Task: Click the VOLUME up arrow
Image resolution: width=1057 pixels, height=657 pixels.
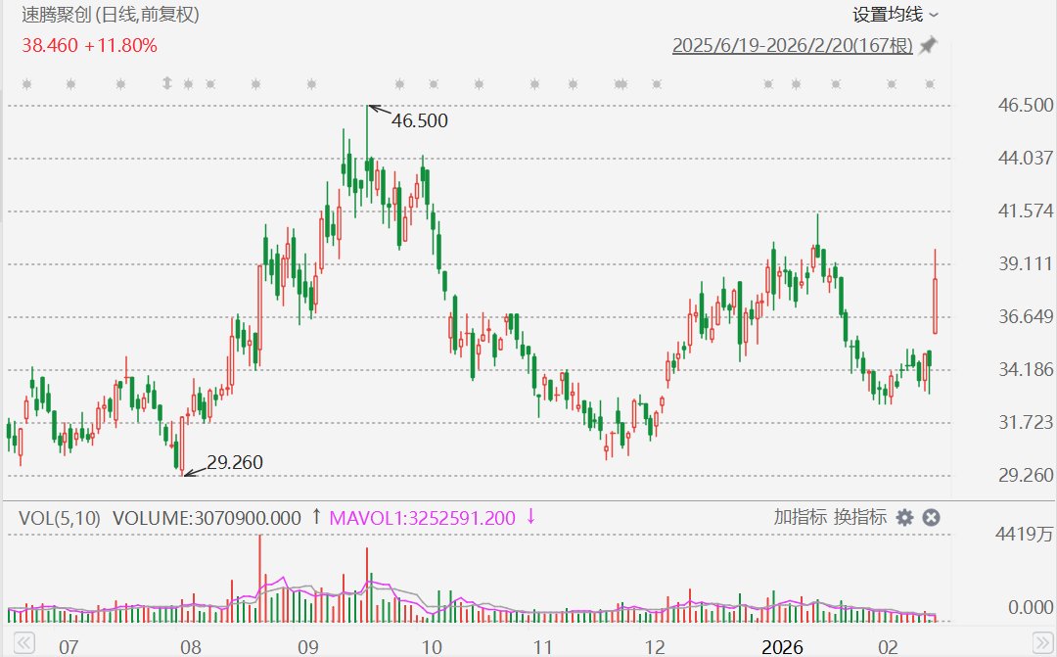Action: point(316,517)
